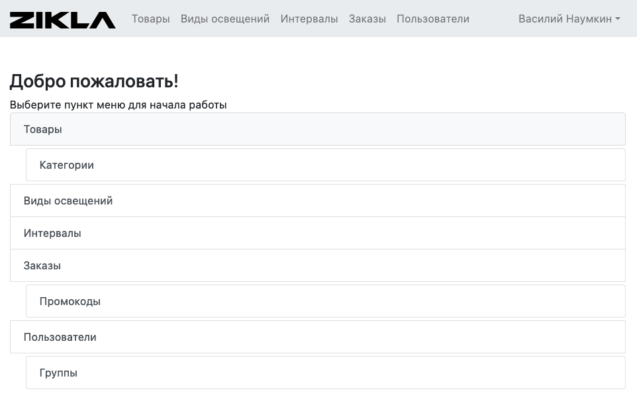
Task: Click the right end of the Промокоды row
Action: (609, 301)
